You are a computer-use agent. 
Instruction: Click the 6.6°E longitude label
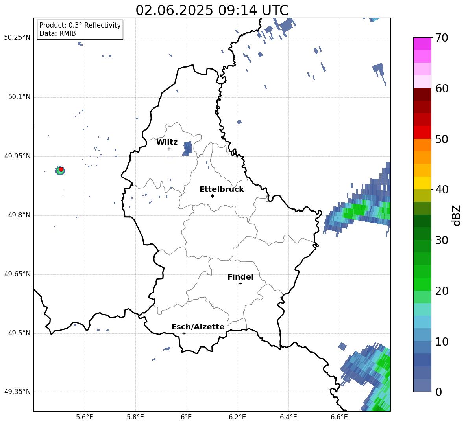[339, 417]
